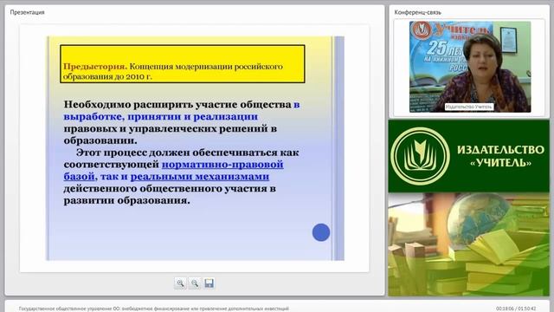The height and width of the screenshot is (312, 554).
Task: Click the 'Издательство Учитель' caption on video
Action: tap(468, 107)
